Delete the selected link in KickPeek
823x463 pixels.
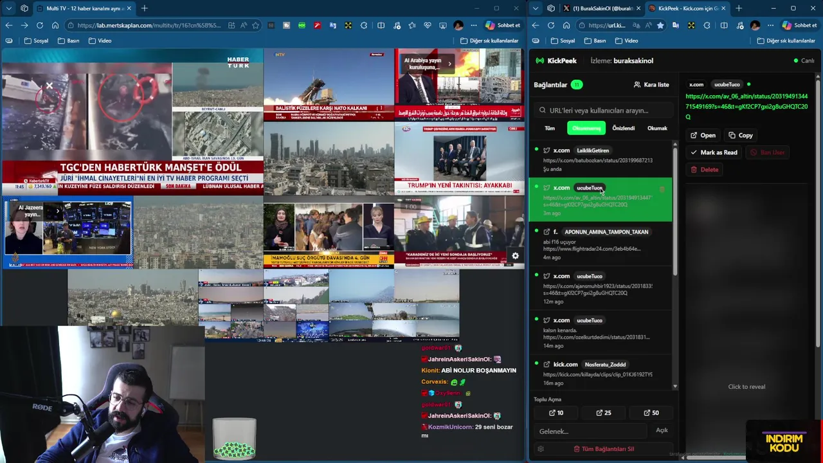tap(704, 170)
